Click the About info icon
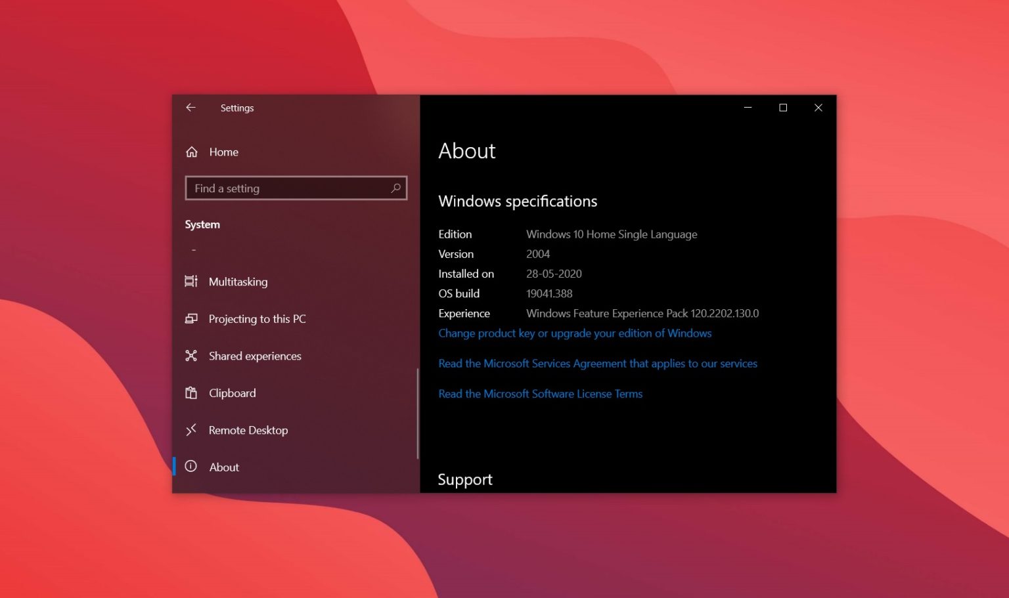This screenshot has width=1009, height=598. coord(191,467)
